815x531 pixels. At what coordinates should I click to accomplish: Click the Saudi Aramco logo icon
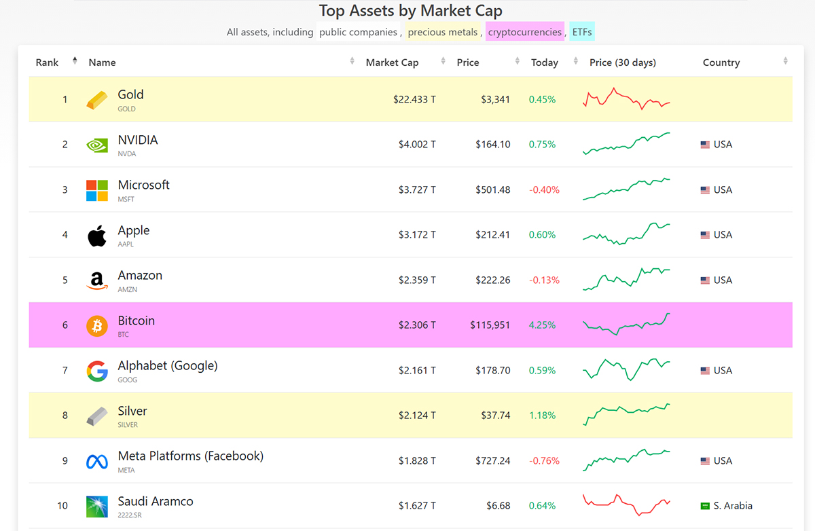click(97, 506)
